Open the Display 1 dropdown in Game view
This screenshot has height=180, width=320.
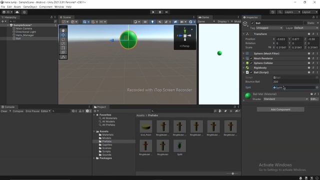tap(225, 21)
